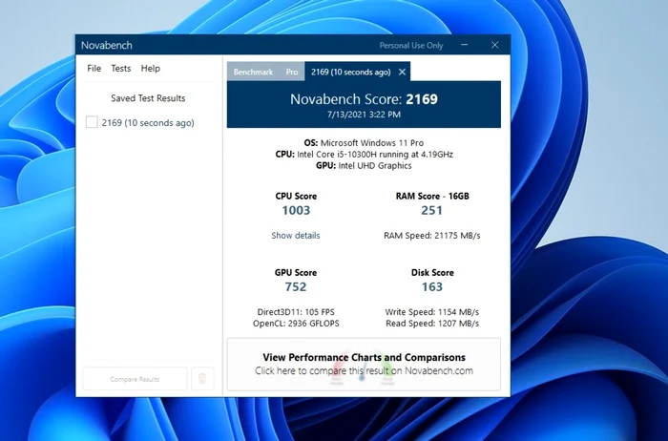Click the CPU: Intel Core i5-10300H line
The height and width of the screenshot is (441, 668).
365,155
